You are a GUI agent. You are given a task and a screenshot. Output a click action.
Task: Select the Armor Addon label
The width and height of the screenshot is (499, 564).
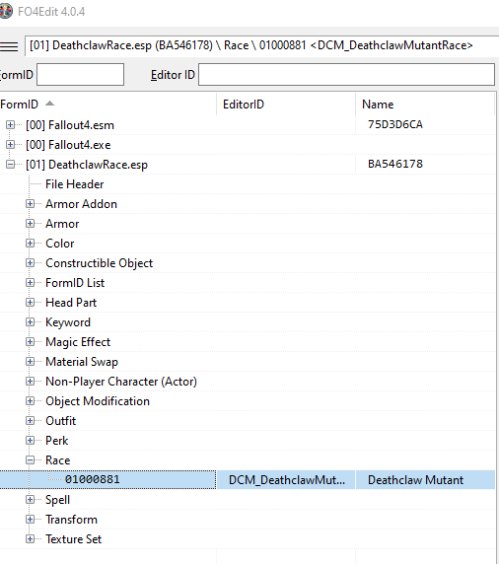tap(81, 204)
